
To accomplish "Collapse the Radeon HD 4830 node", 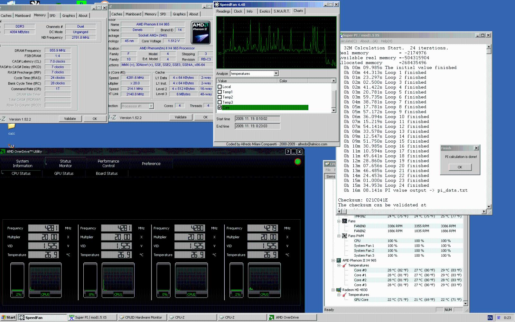I will pos(333,290).
